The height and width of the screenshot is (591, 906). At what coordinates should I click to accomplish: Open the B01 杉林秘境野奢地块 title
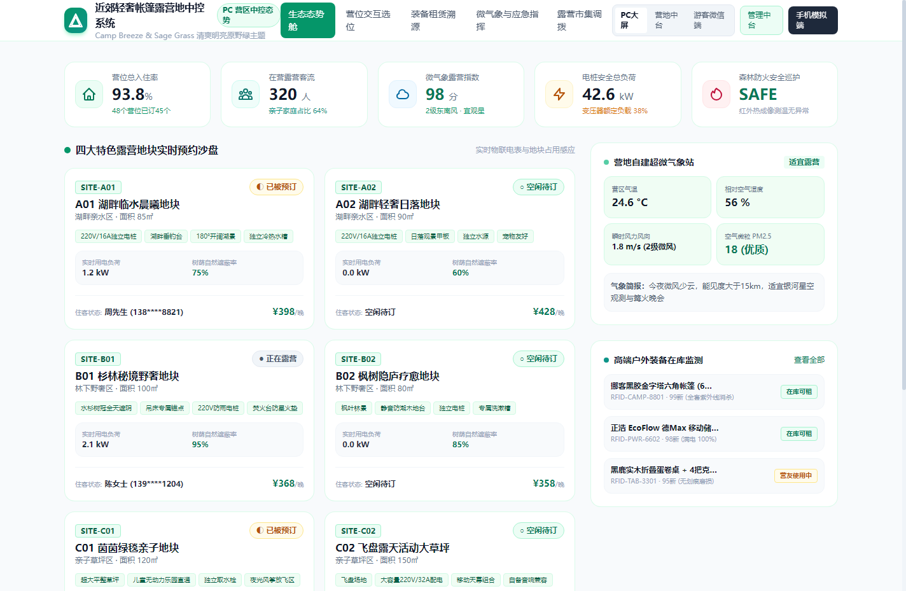pos(127,376)
